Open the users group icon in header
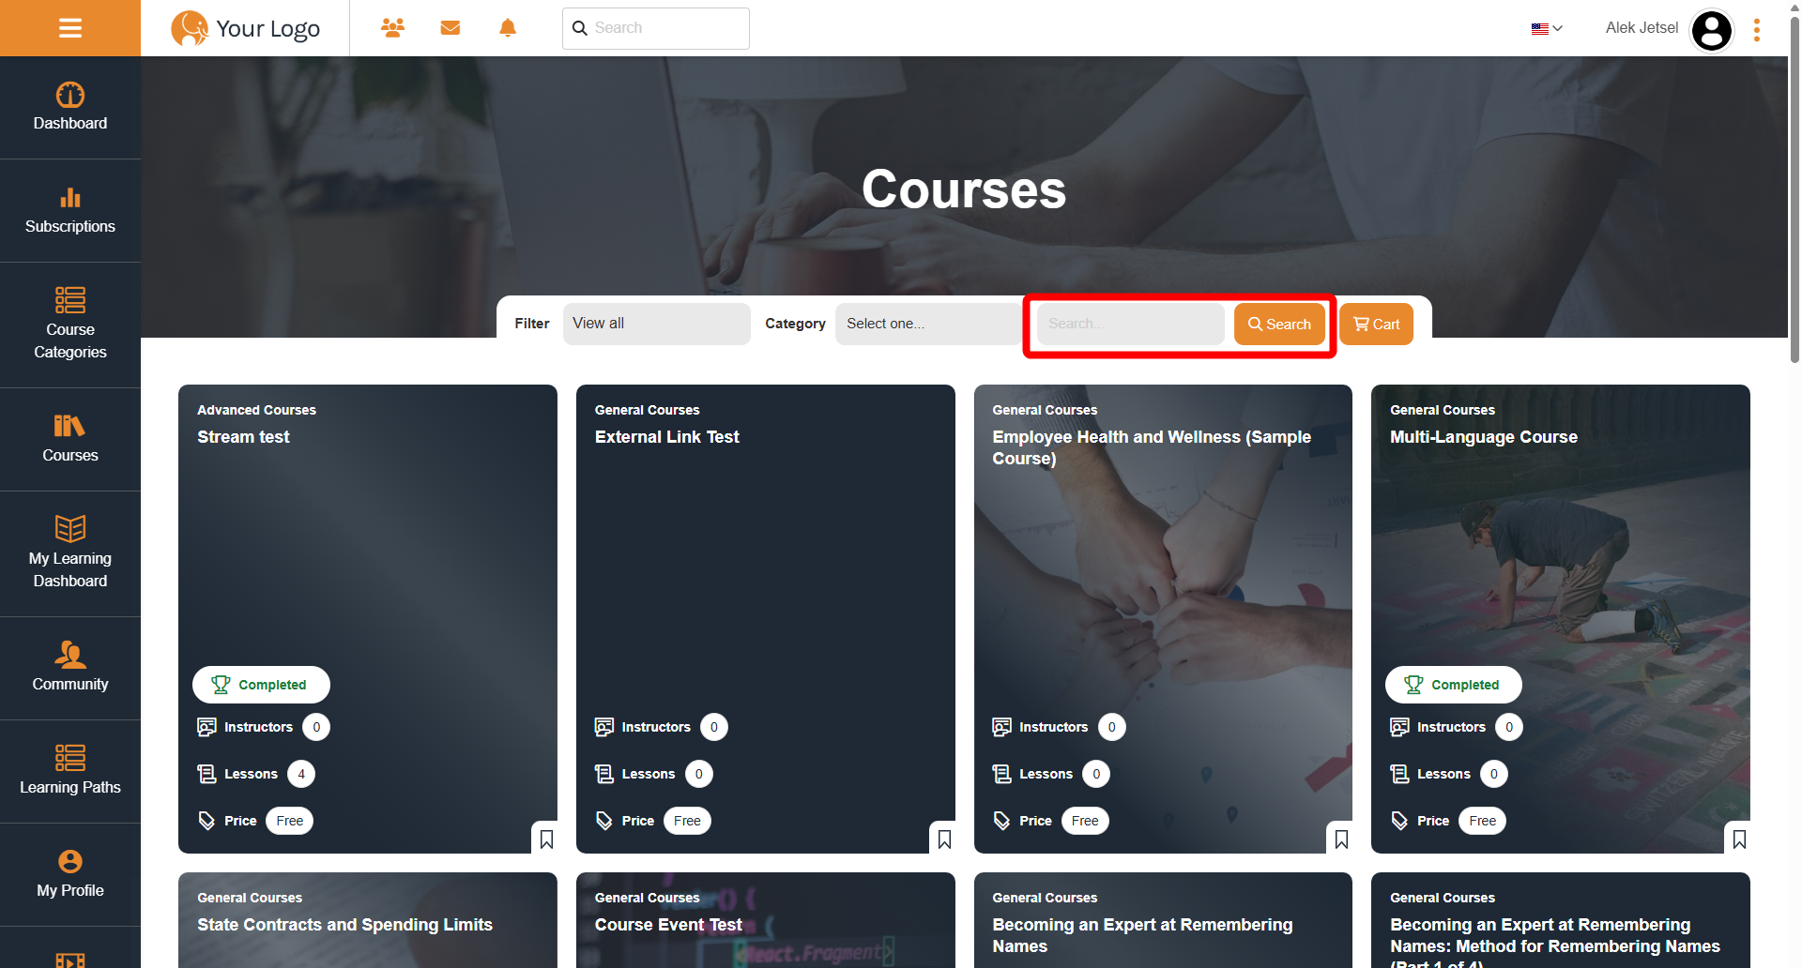This screenshot has height=968, width=1802. [x=392, y=28]
